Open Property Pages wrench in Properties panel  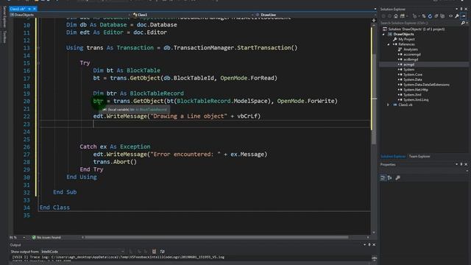click(397, 178)
